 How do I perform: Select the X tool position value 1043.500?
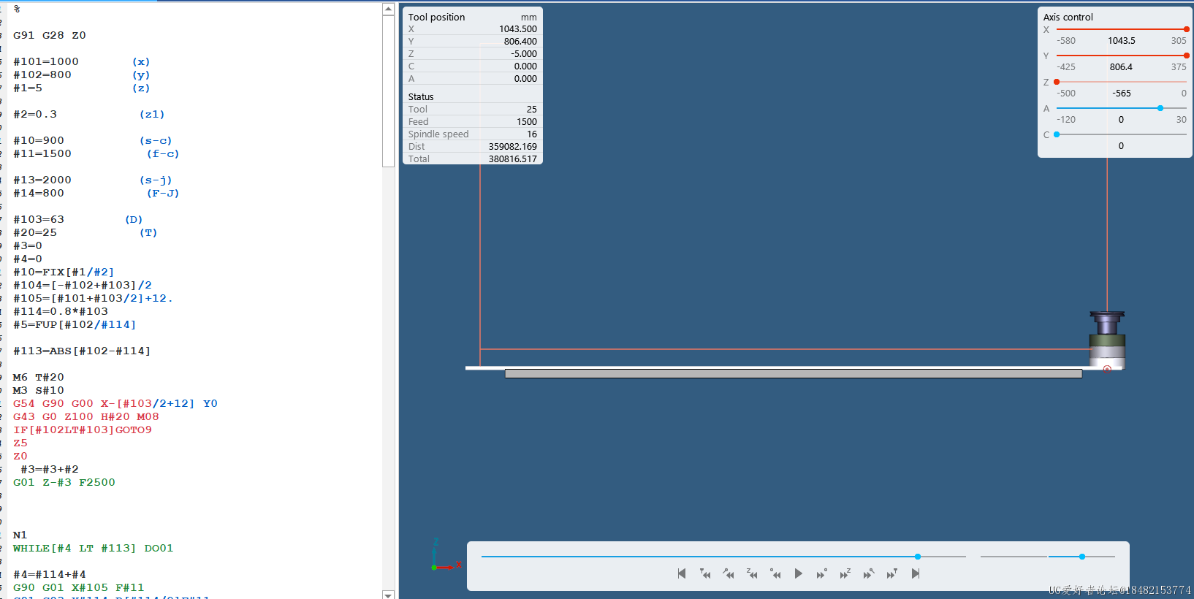click(518, 29)
